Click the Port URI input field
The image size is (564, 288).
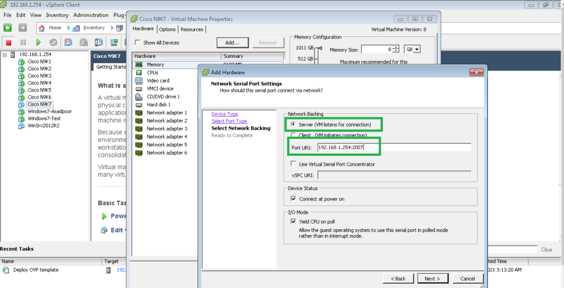[394, 148]
